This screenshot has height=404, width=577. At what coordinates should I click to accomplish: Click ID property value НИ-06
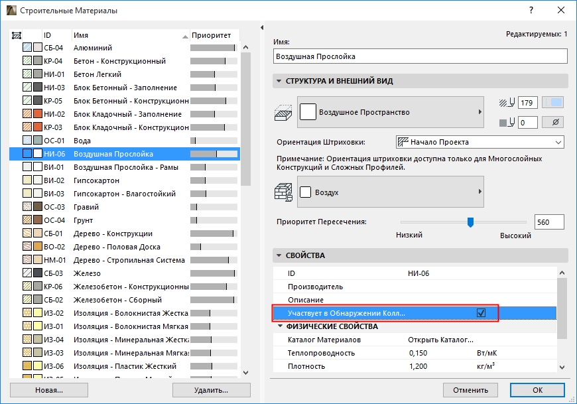pyautogui.click(x=418, y=273)
